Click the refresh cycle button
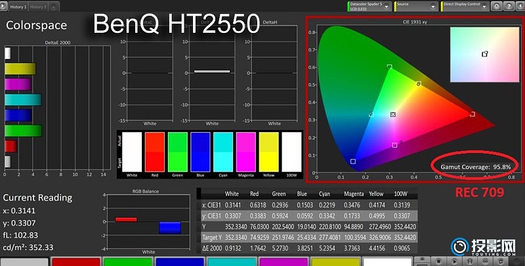This screenshot has height=266, width=525. 501,261
